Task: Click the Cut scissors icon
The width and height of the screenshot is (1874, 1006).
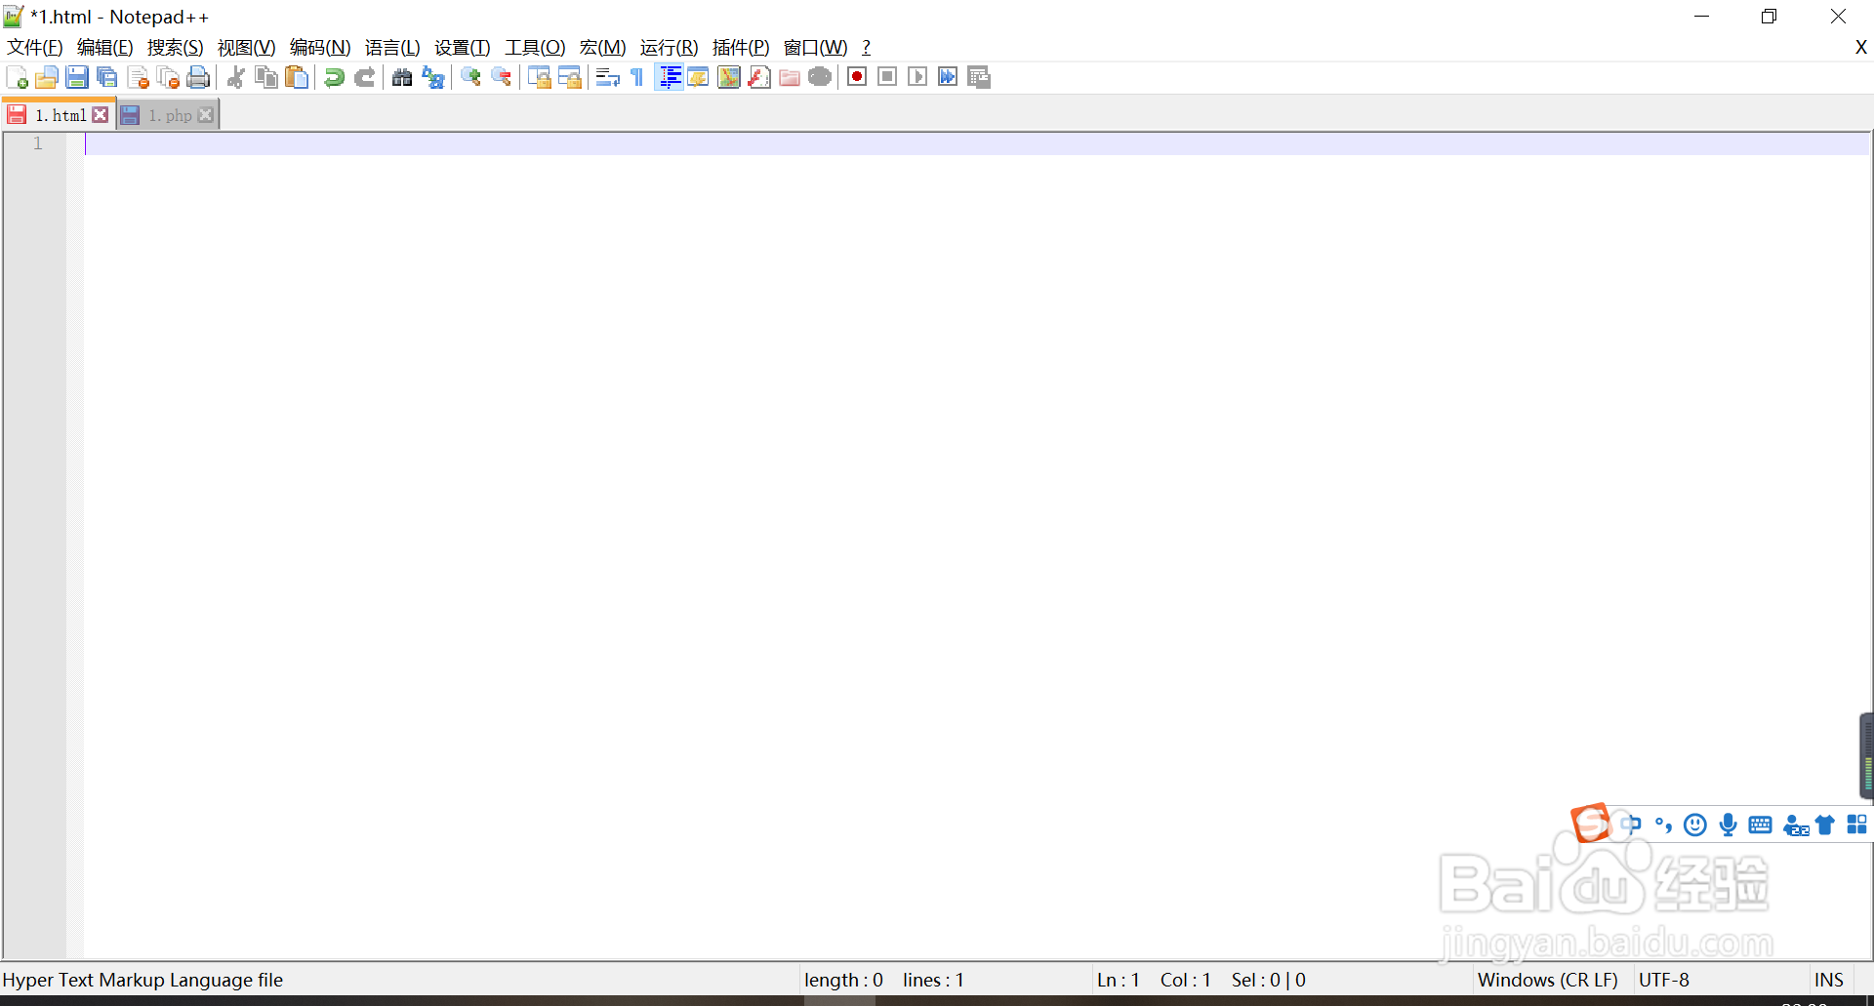Action: point(235,77)
